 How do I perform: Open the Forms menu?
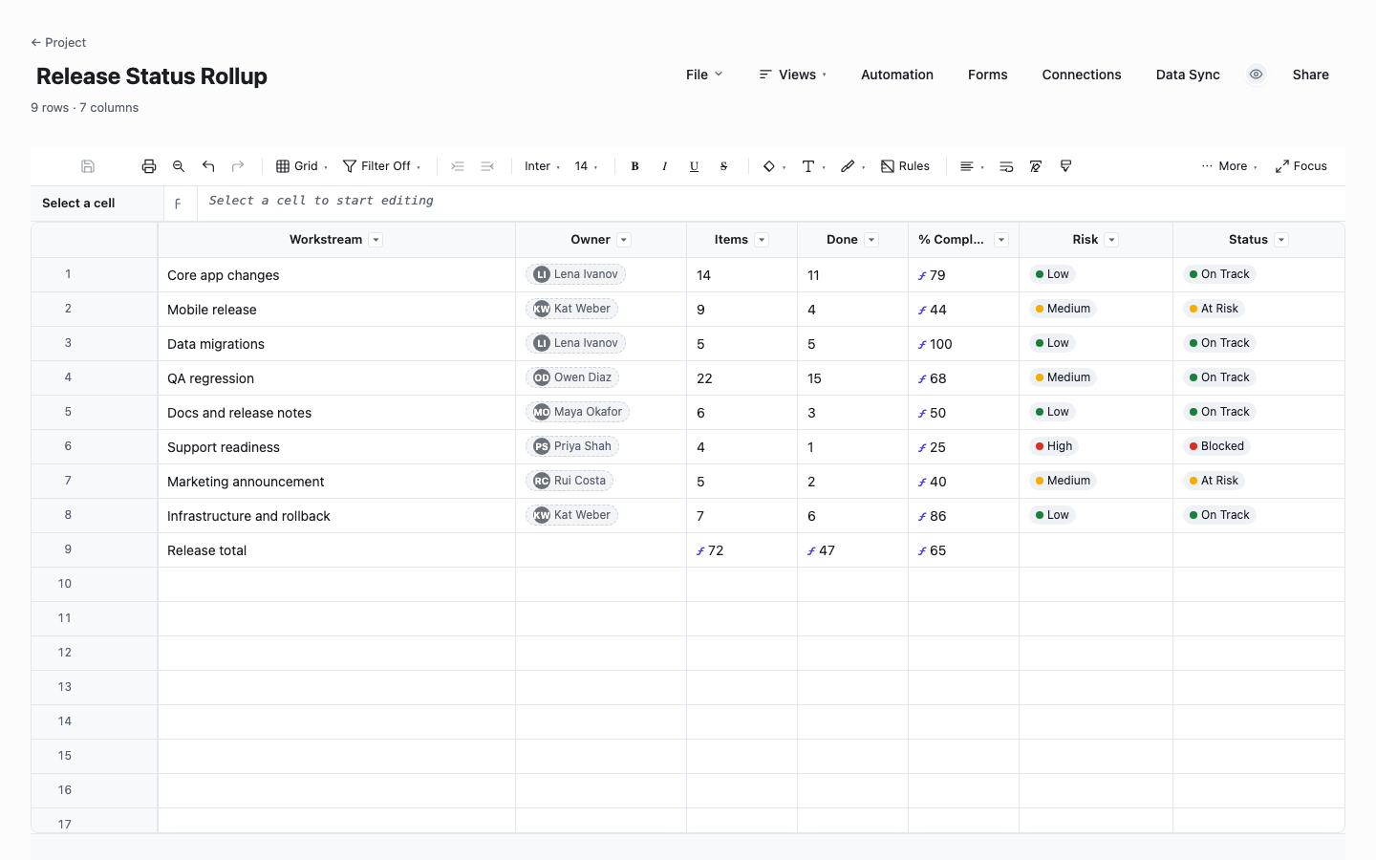pos(988,75)
